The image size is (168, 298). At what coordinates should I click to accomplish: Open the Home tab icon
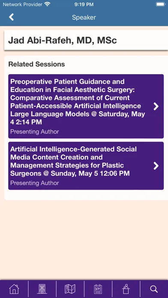14,289
